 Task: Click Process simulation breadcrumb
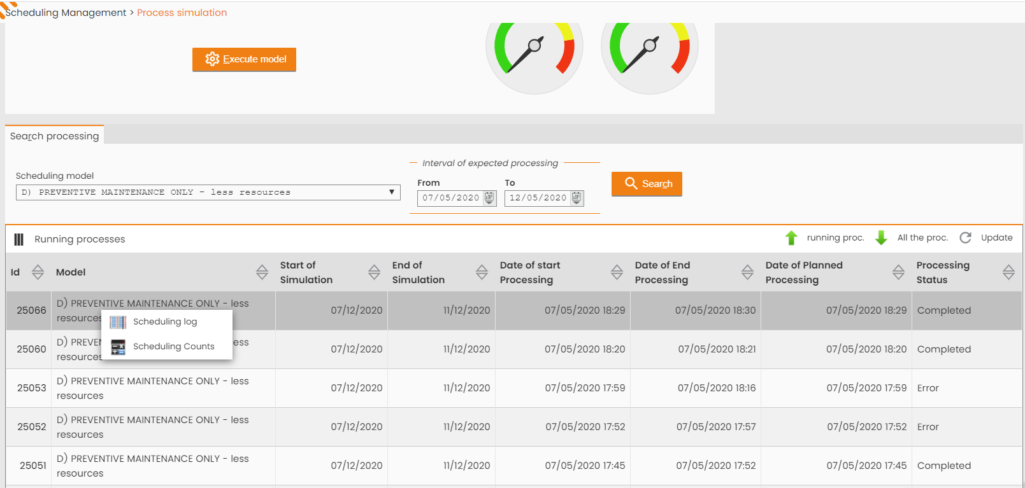[x=182, y=13]
